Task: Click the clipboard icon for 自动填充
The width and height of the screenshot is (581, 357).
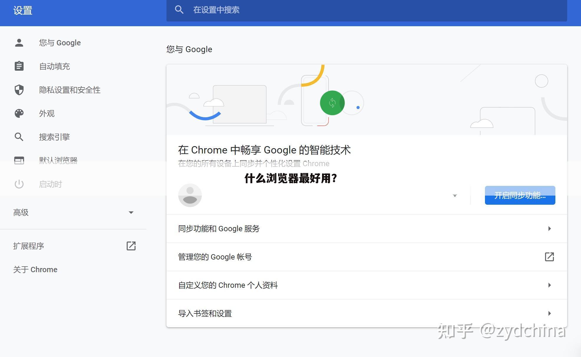Action: tap(19, 66)
